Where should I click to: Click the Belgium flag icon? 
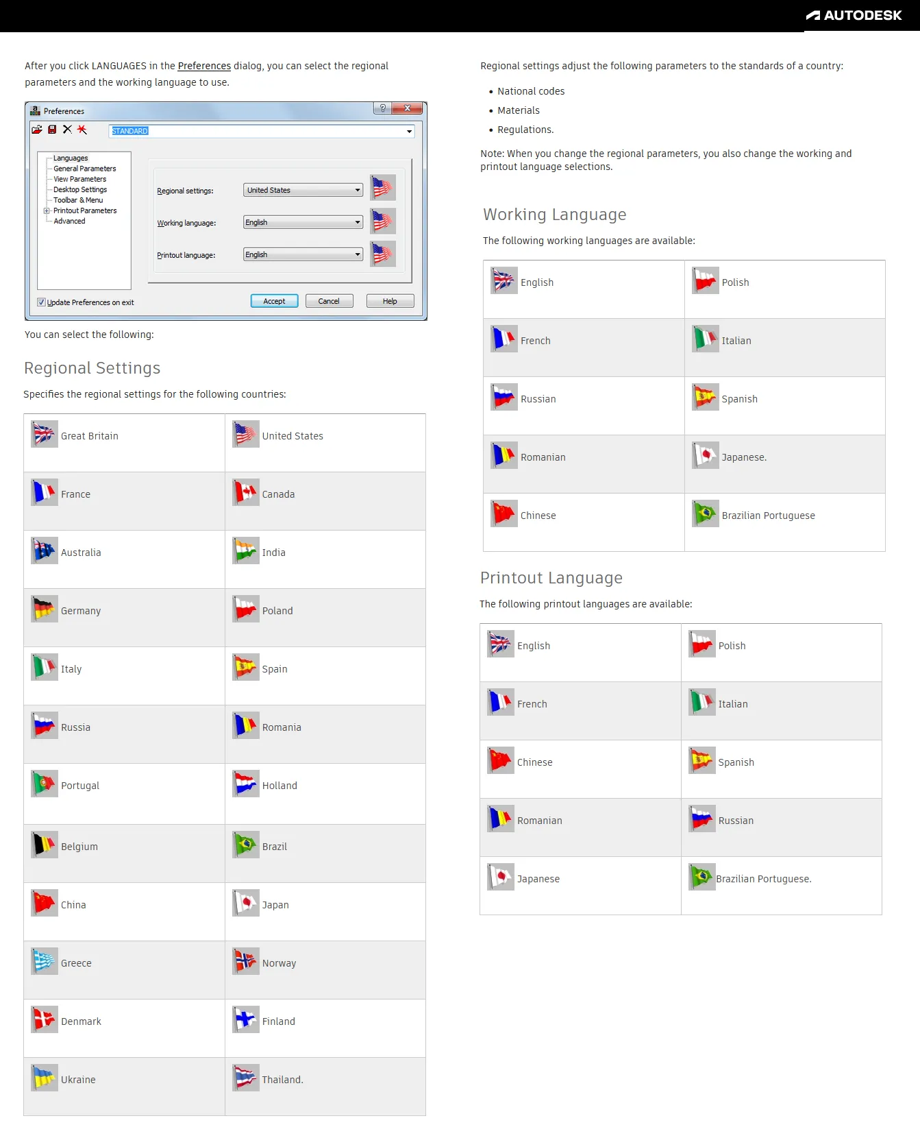[x=45, y=845]
